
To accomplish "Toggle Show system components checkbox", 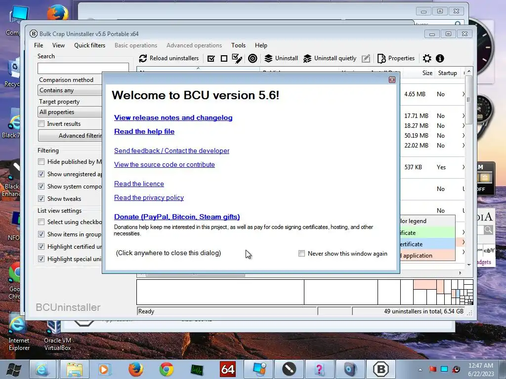I will pos(42,186).
